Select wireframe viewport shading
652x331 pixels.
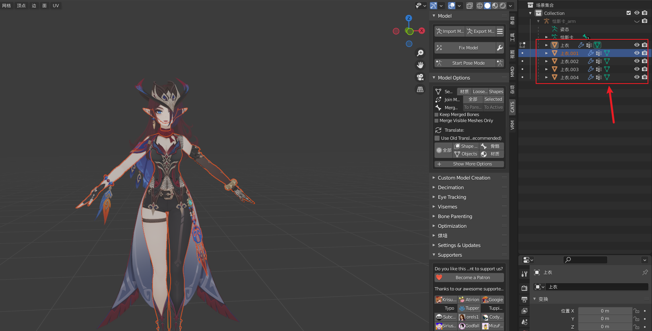(480, 6)
